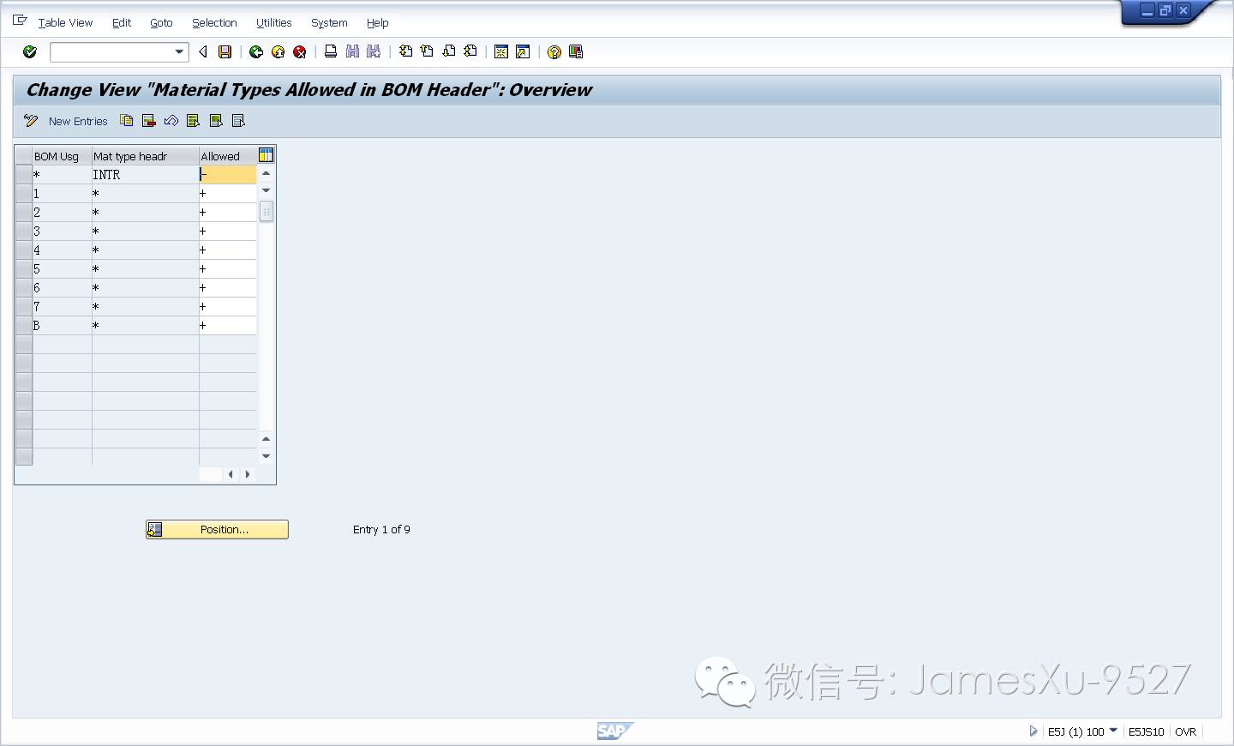Click the New Entries button
This screenshot has width=1234, height=746.
click(x=78, y=122)
